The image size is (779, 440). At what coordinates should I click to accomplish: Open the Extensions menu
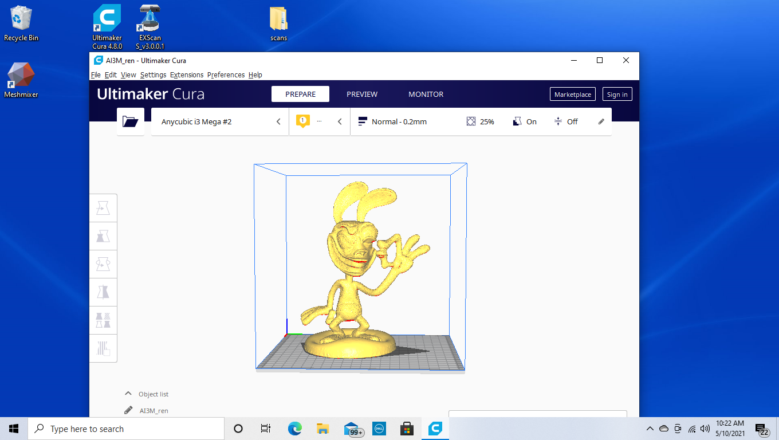tap(187, 74)
